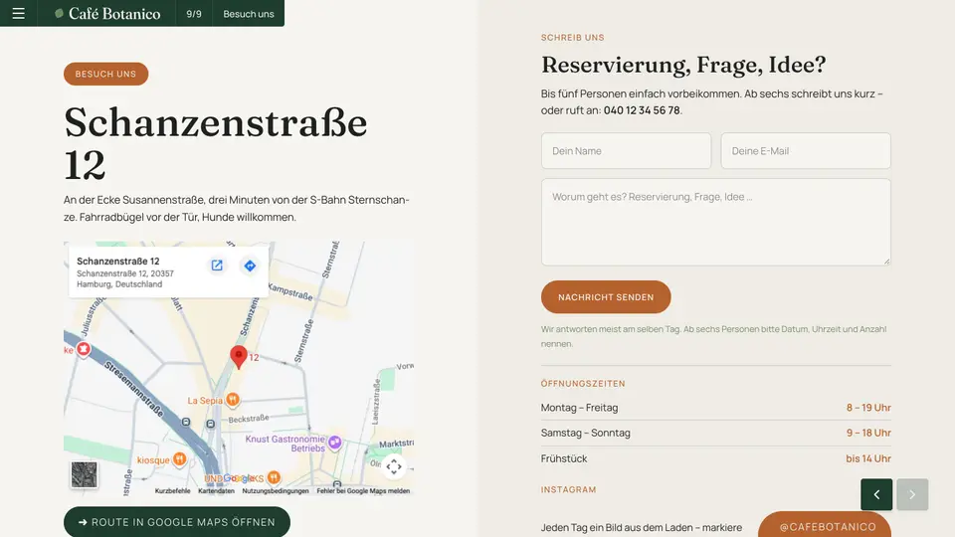Viewport: 955px width, 537px height.
Task: Open Nutzungsbedingungen link on map
Action: click(276, 490)
